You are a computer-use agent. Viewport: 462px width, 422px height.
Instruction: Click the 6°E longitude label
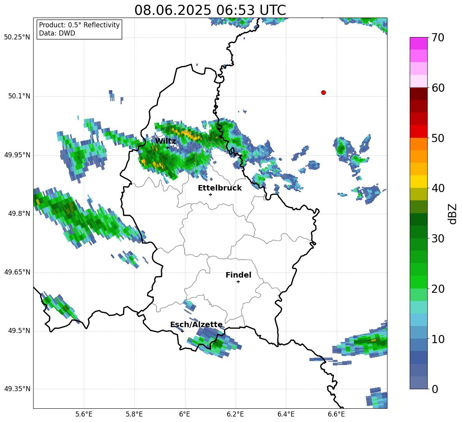tap(185, 414)
